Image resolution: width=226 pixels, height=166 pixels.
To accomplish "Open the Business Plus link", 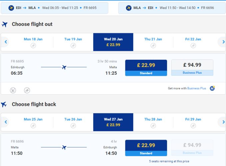I will pos(197,88).
